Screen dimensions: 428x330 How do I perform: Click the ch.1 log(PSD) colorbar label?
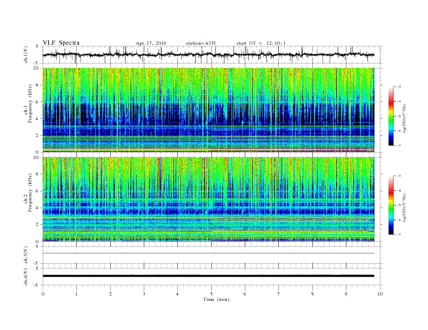[x=405, y=119]
